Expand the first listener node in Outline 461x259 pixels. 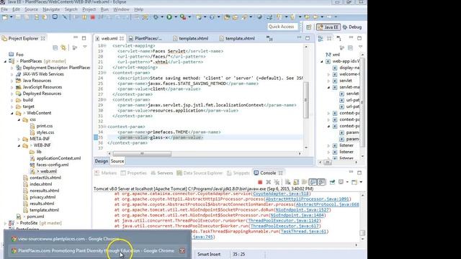[x=328, y=145]
